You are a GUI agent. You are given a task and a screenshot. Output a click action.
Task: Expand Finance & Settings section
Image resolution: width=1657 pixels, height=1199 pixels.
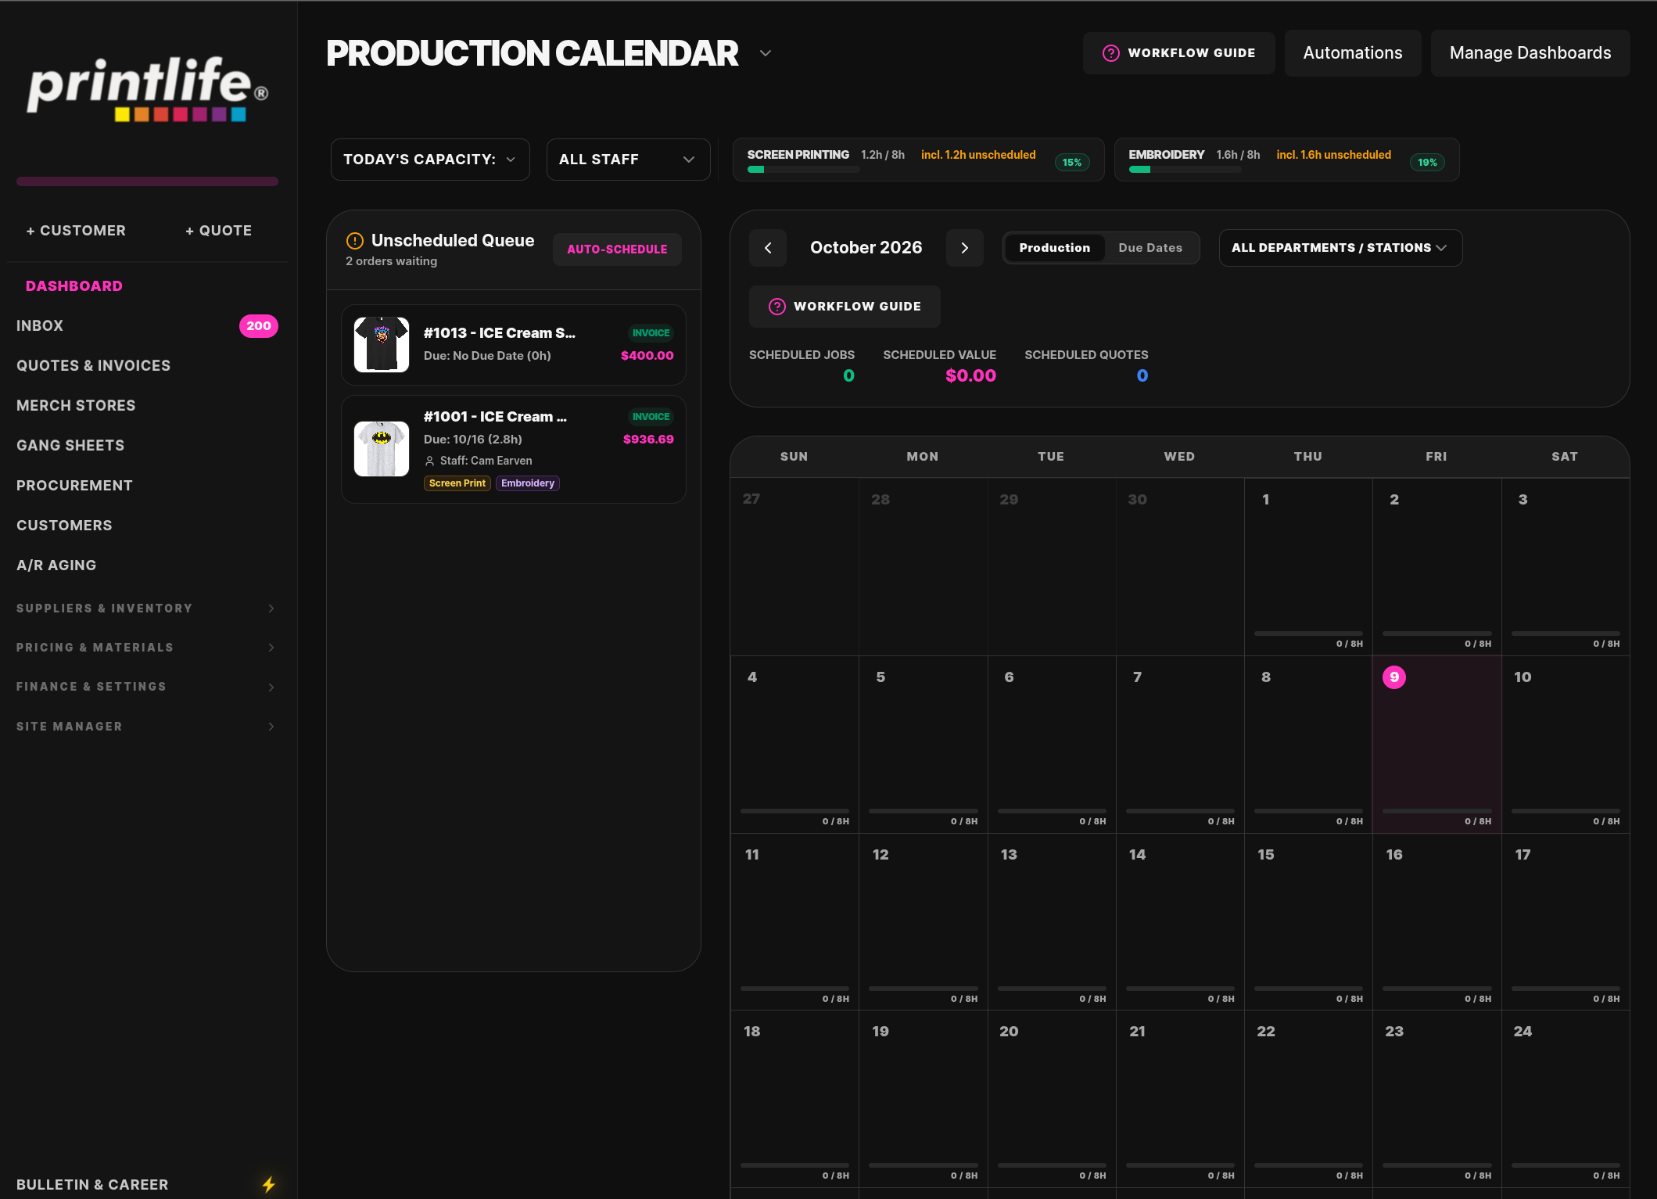146,687
